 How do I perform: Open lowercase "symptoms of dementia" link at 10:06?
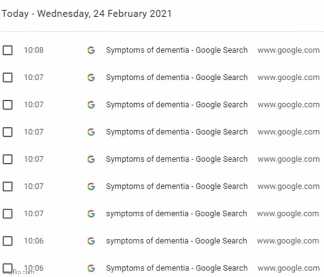pyautogui.click(x=177, y=241)
